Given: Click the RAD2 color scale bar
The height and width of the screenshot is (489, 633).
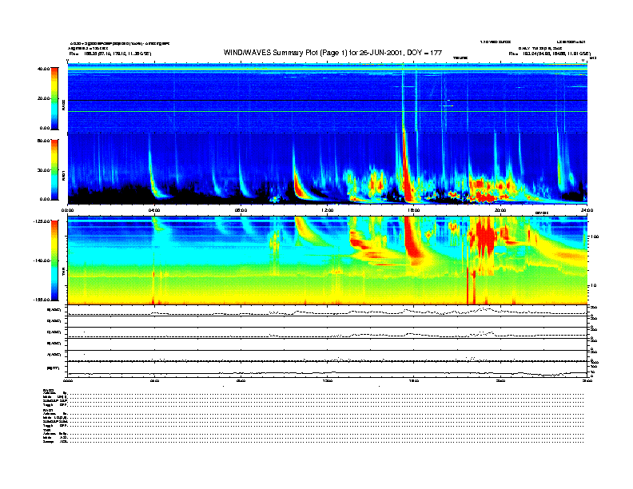Looking at the screenshot, I should tap(55, 98).
